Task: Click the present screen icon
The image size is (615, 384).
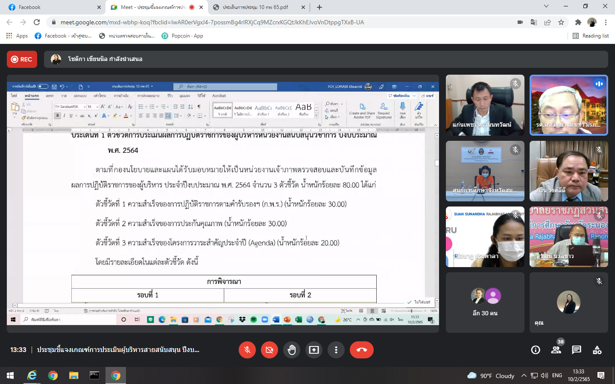Action: 314,350
